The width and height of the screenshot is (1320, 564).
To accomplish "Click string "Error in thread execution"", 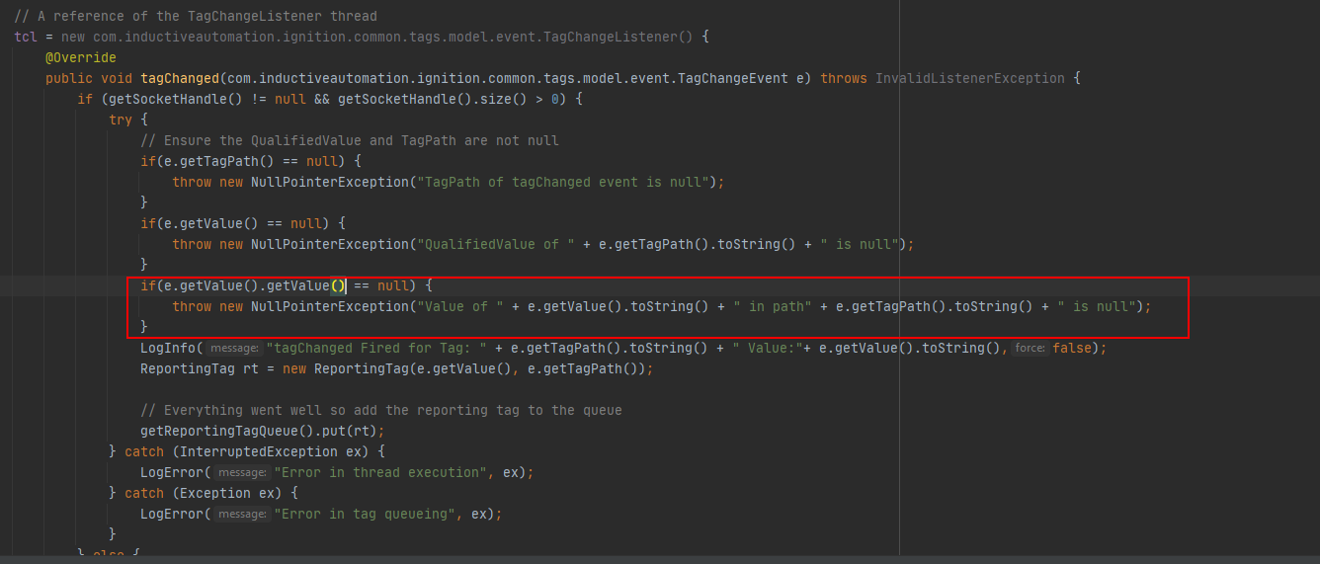I will pyautogui.click(x=381, y=472).
